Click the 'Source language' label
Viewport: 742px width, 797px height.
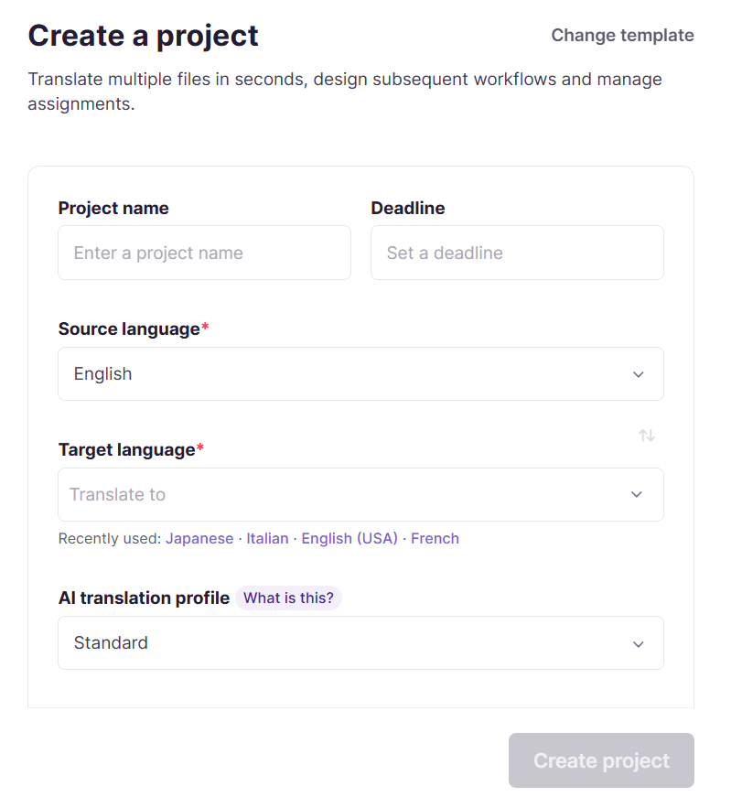(129, 328)
